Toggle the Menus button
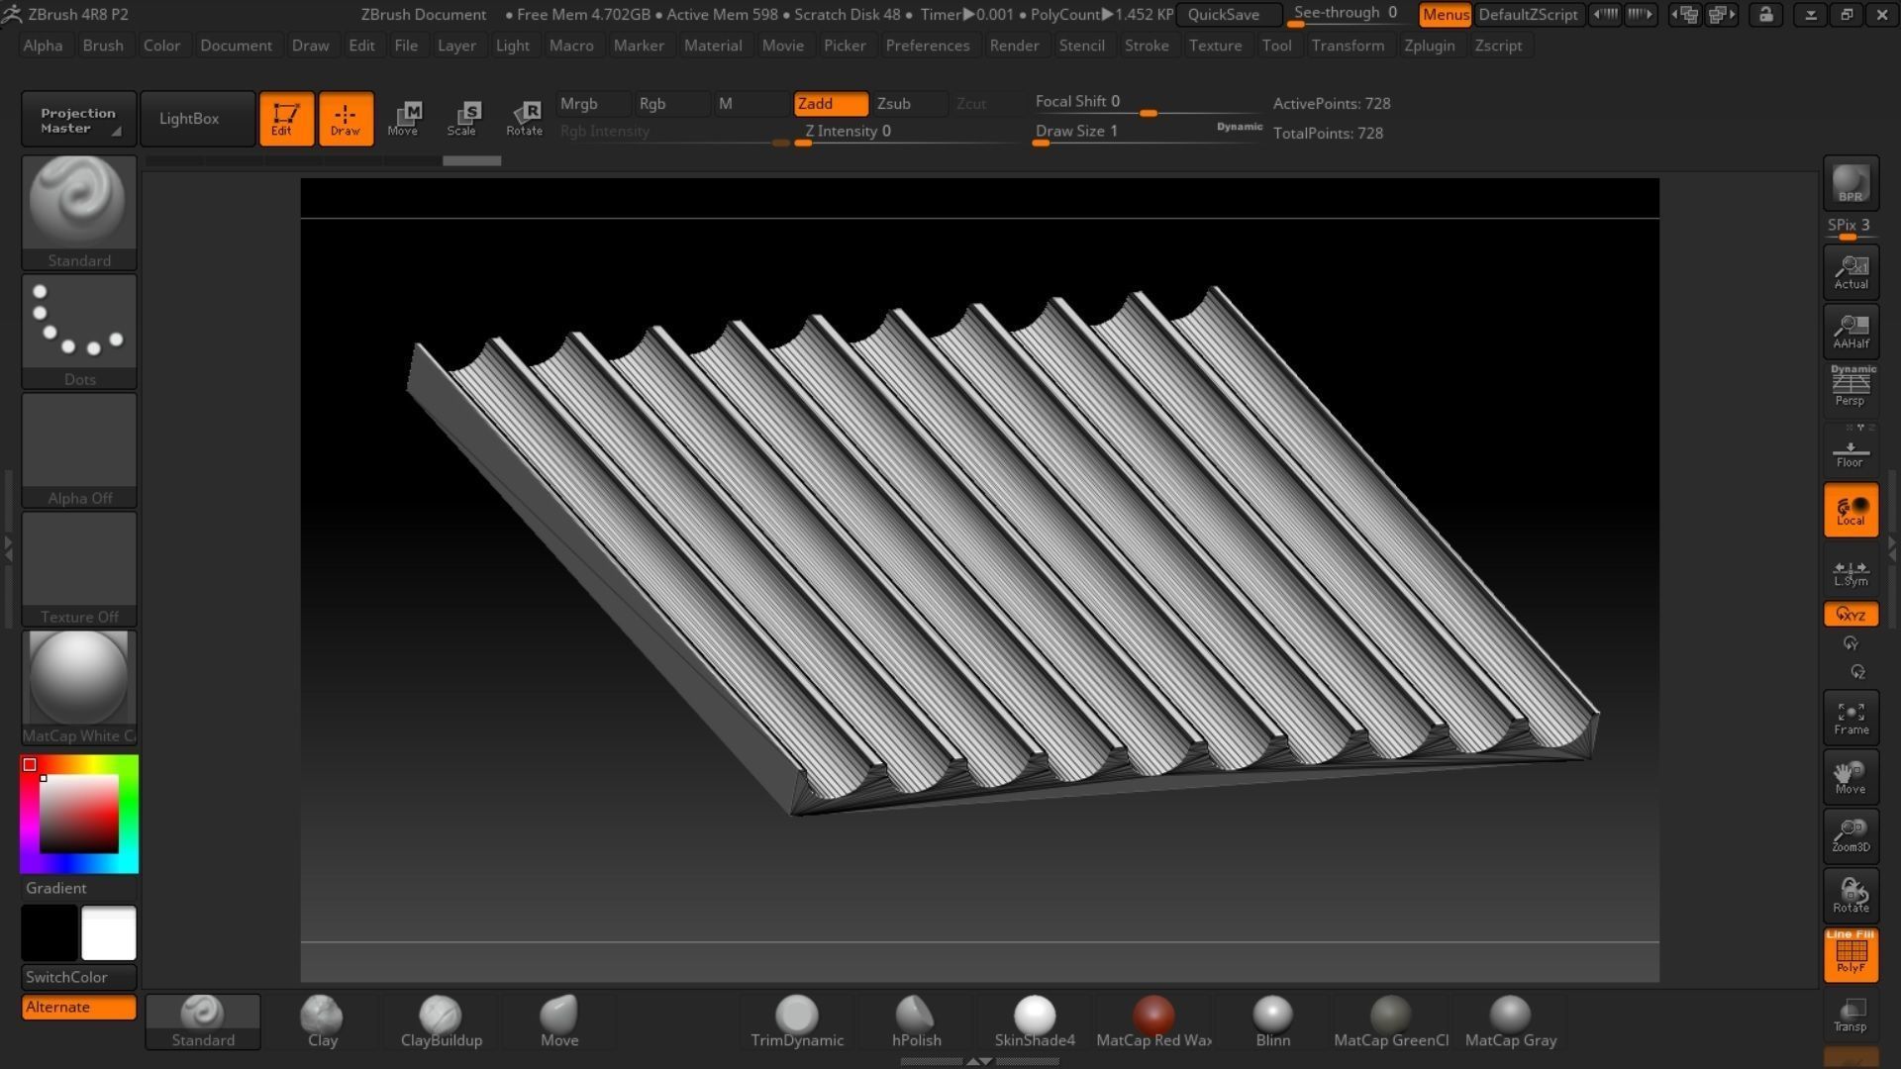Image resolution: width=1901 pixels, height=1069 pixels. click(1446, 15)
